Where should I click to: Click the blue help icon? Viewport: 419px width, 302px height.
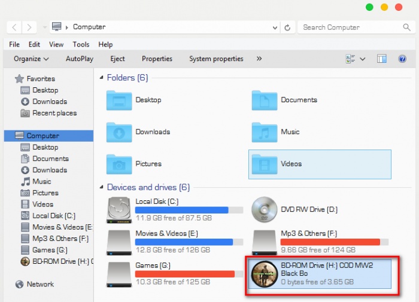click(x=402, y=59)
